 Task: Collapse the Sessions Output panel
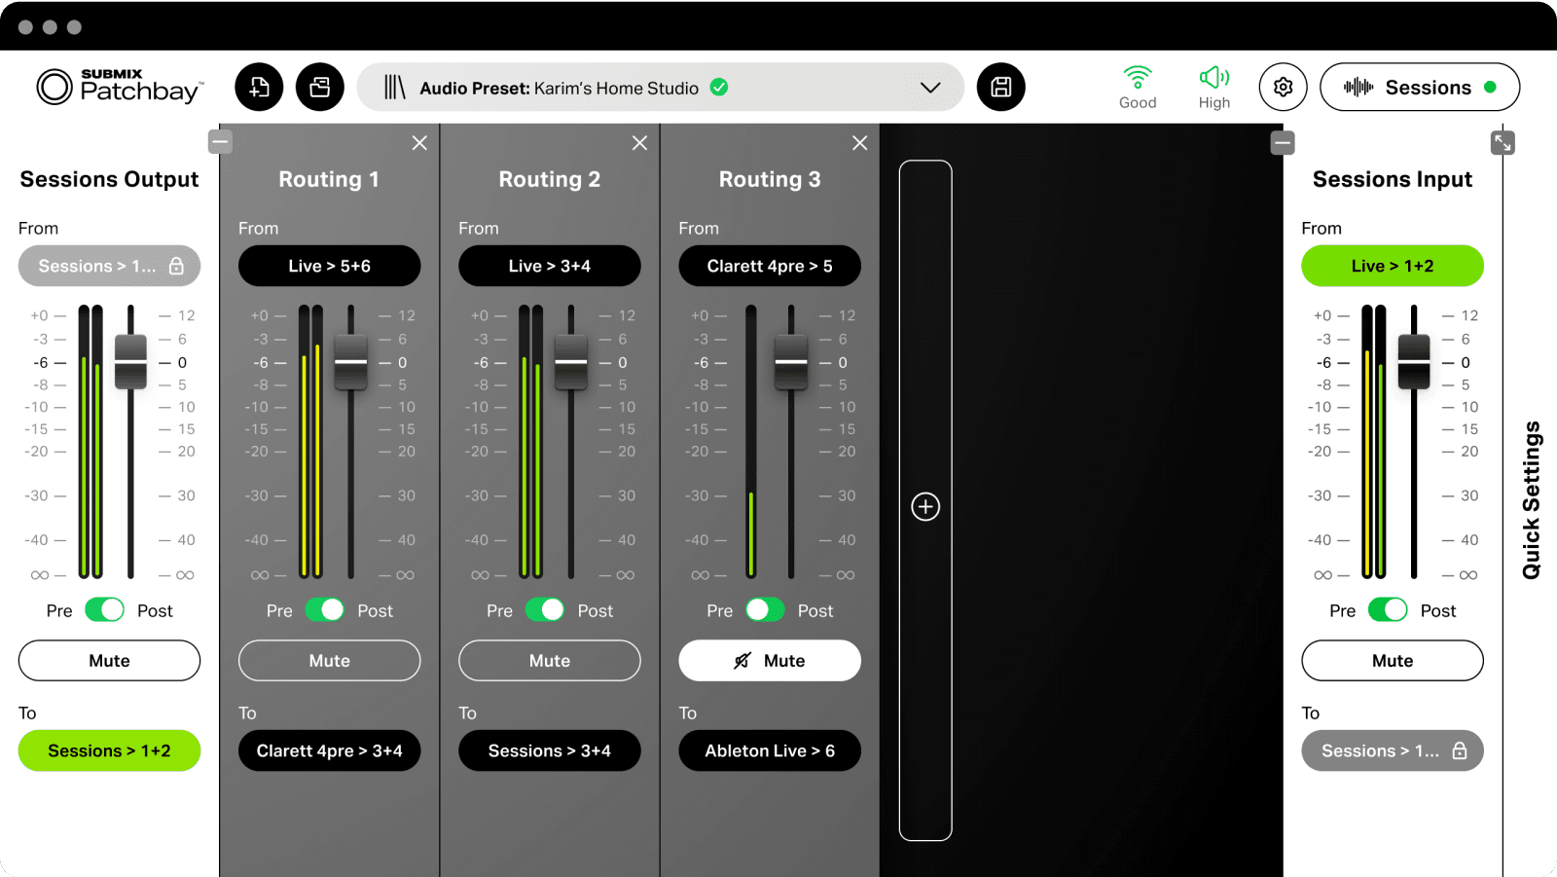coord(220,141)
